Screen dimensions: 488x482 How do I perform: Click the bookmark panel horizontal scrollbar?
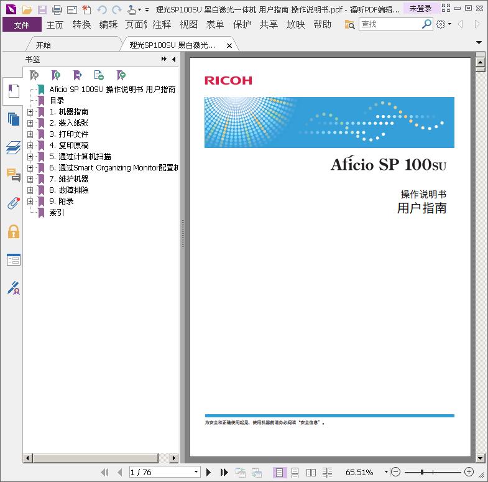(96, 458)
